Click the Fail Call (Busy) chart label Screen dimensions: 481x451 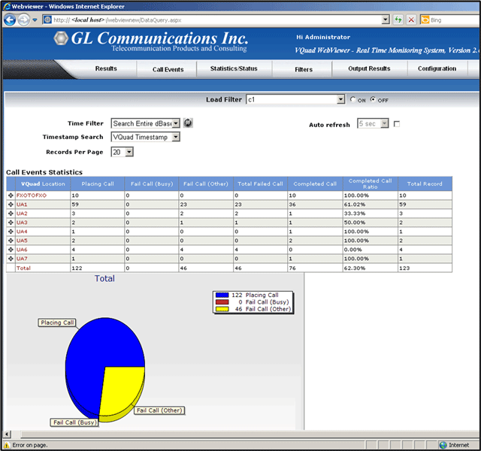coord(75,422)
